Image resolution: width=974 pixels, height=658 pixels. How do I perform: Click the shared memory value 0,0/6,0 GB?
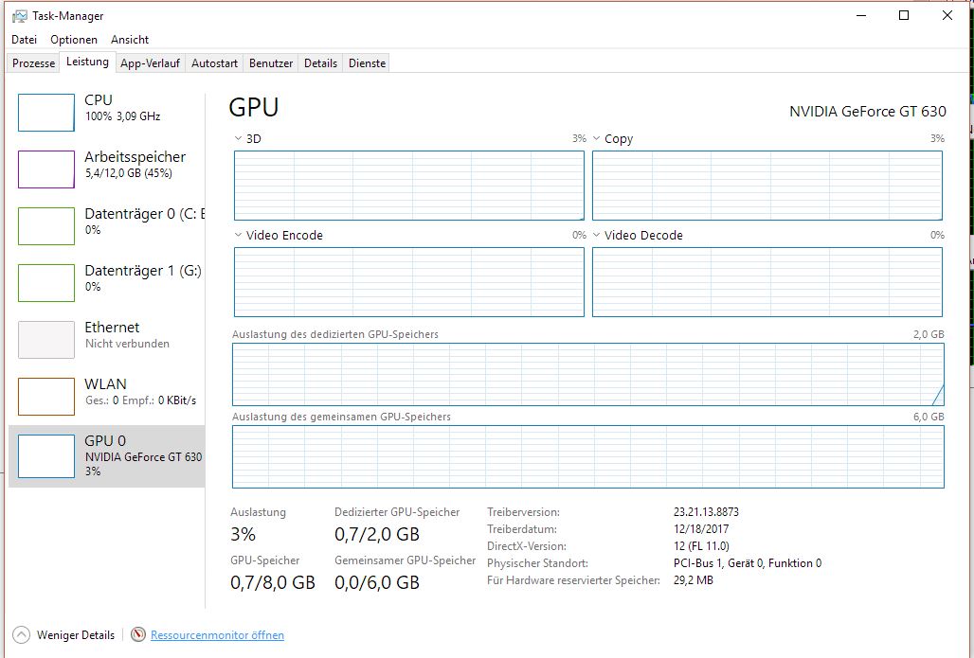[x=377, y=582]
